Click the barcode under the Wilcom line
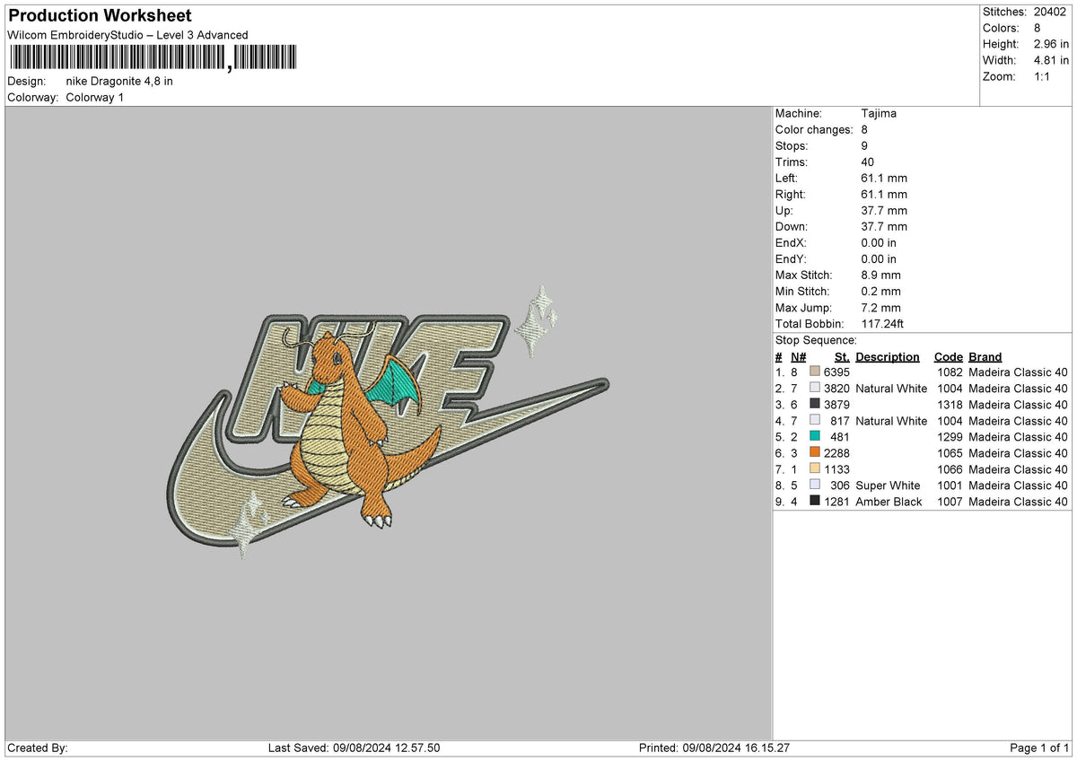 [x=153, y=58]
